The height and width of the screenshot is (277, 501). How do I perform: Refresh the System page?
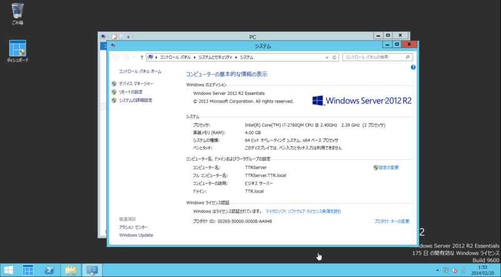(x=334, y=58)
